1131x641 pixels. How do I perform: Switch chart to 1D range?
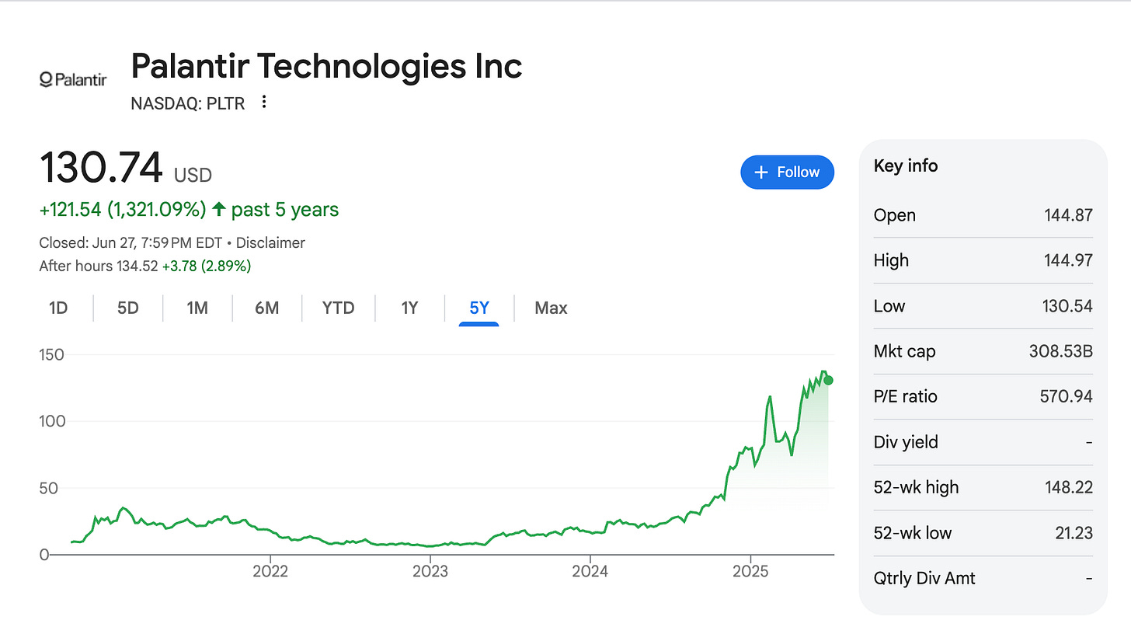[x=58, y=308]
